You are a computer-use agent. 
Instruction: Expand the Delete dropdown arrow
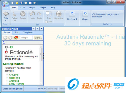click(23, 22)
